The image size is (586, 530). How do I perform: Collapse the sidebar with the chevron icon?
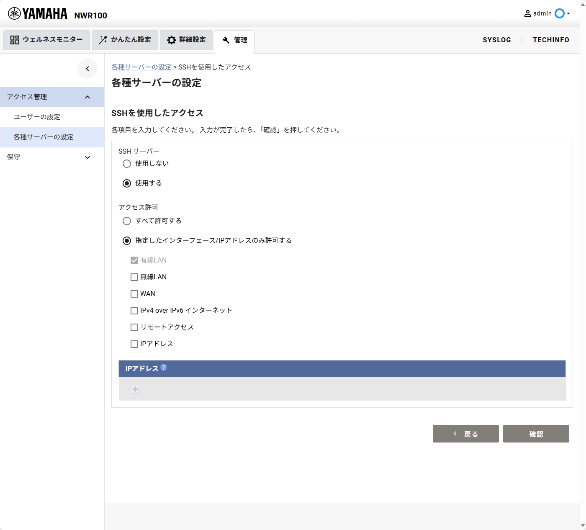(87, 69)
